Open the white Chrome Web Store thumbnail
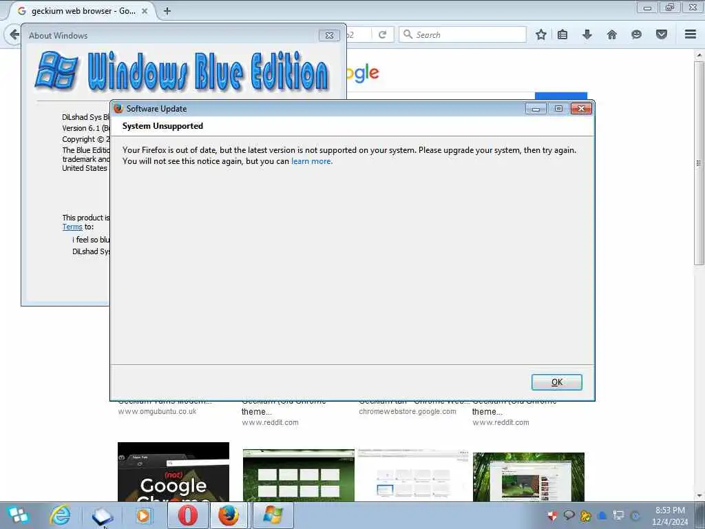The image size is (705, 529). tap(414, 475)
